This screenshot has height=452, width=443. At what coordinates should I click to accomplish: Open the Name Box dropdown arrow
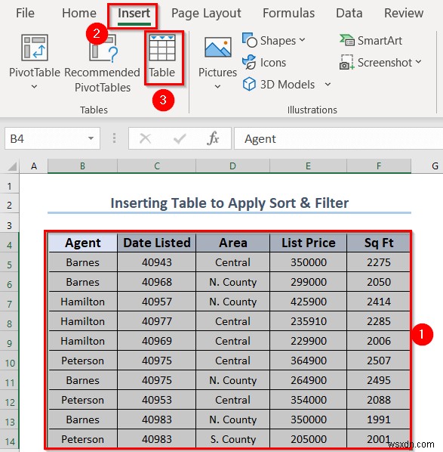pyautogui.click(x=91, y=138)
